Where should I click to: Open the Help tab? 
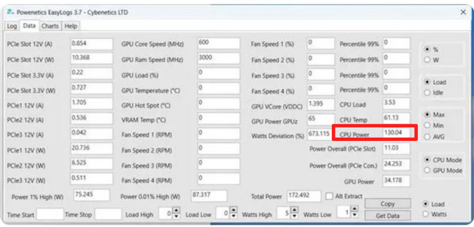71,26
